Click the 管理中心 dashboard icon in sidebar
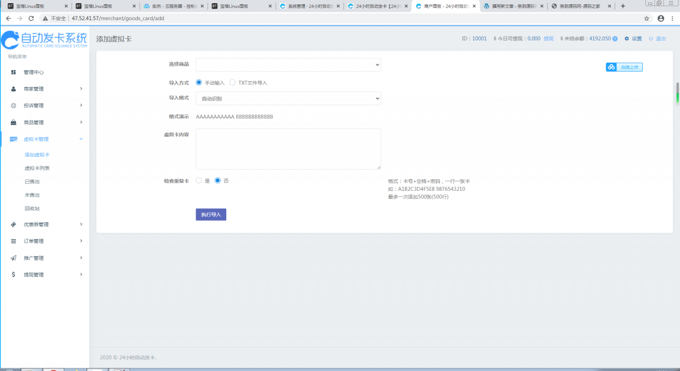Image resolution: width=680 pixels, height=371 pixels. [13, 72]
